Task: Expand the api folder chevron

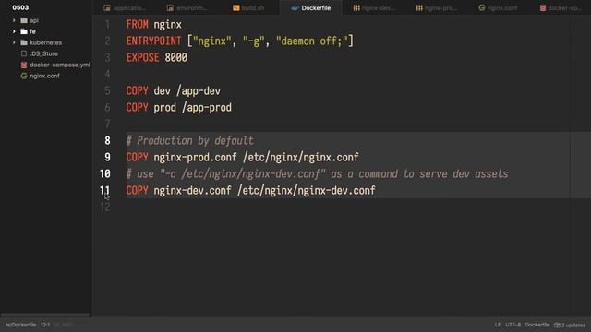Action: [x=14, y=20]
